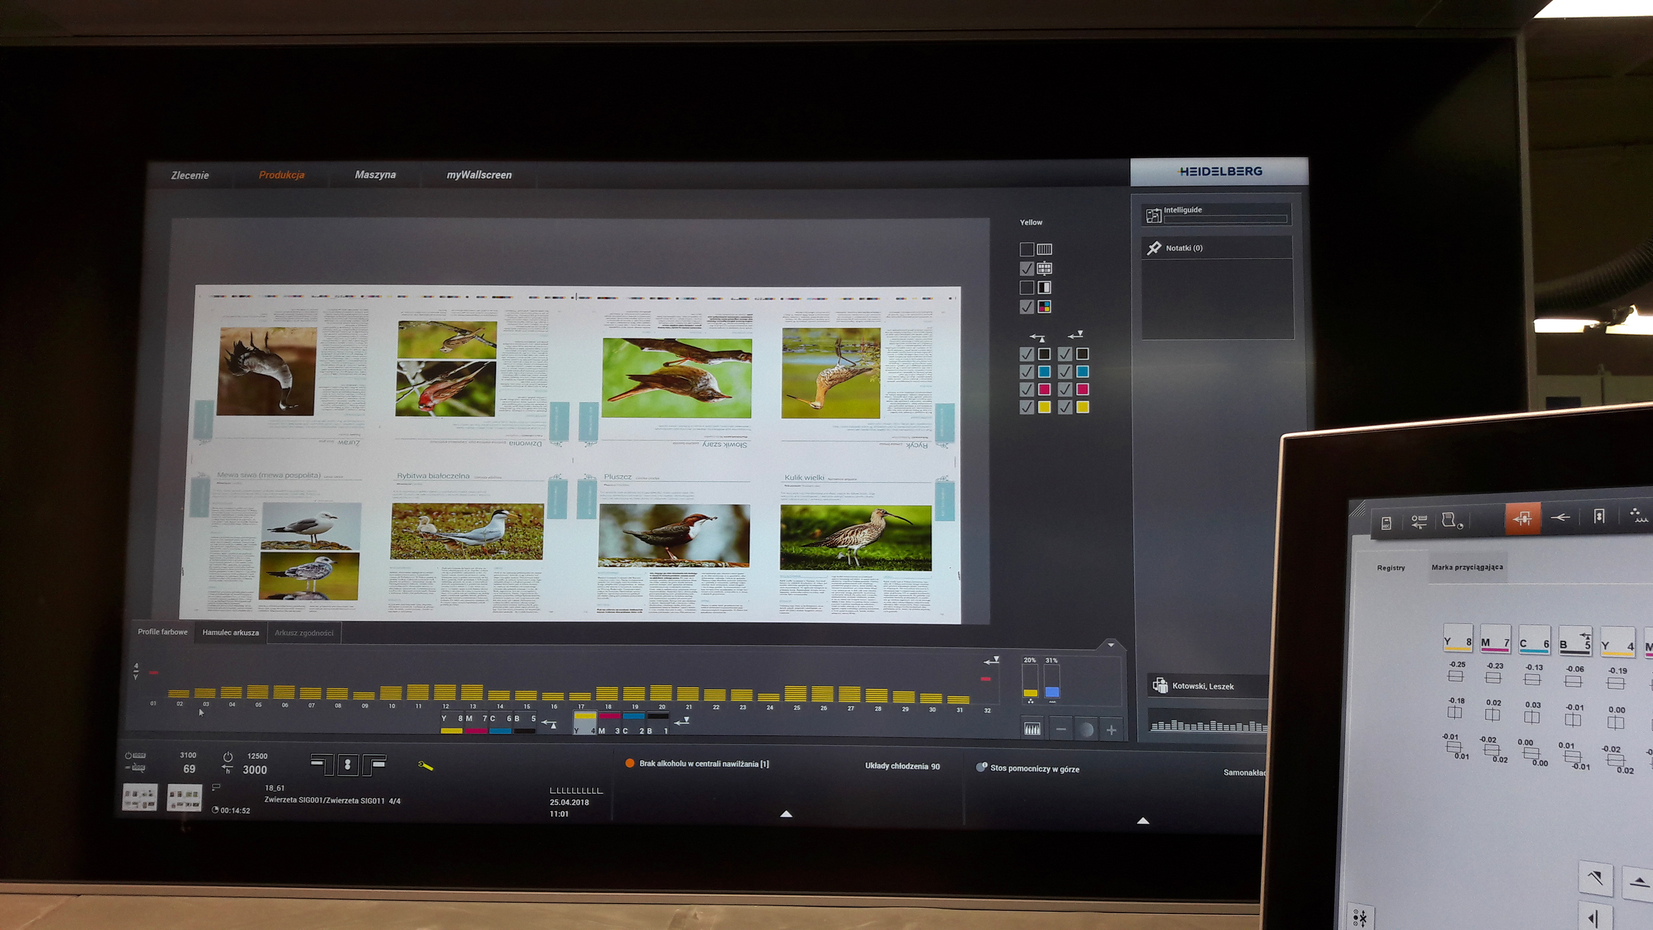
Task: Click the Notatki pin icon
Action: (1154, 248)
